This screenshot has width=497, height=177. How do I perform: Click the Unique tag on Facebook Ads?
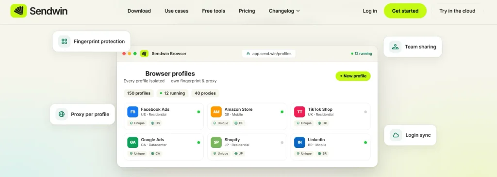pos(137,123)
